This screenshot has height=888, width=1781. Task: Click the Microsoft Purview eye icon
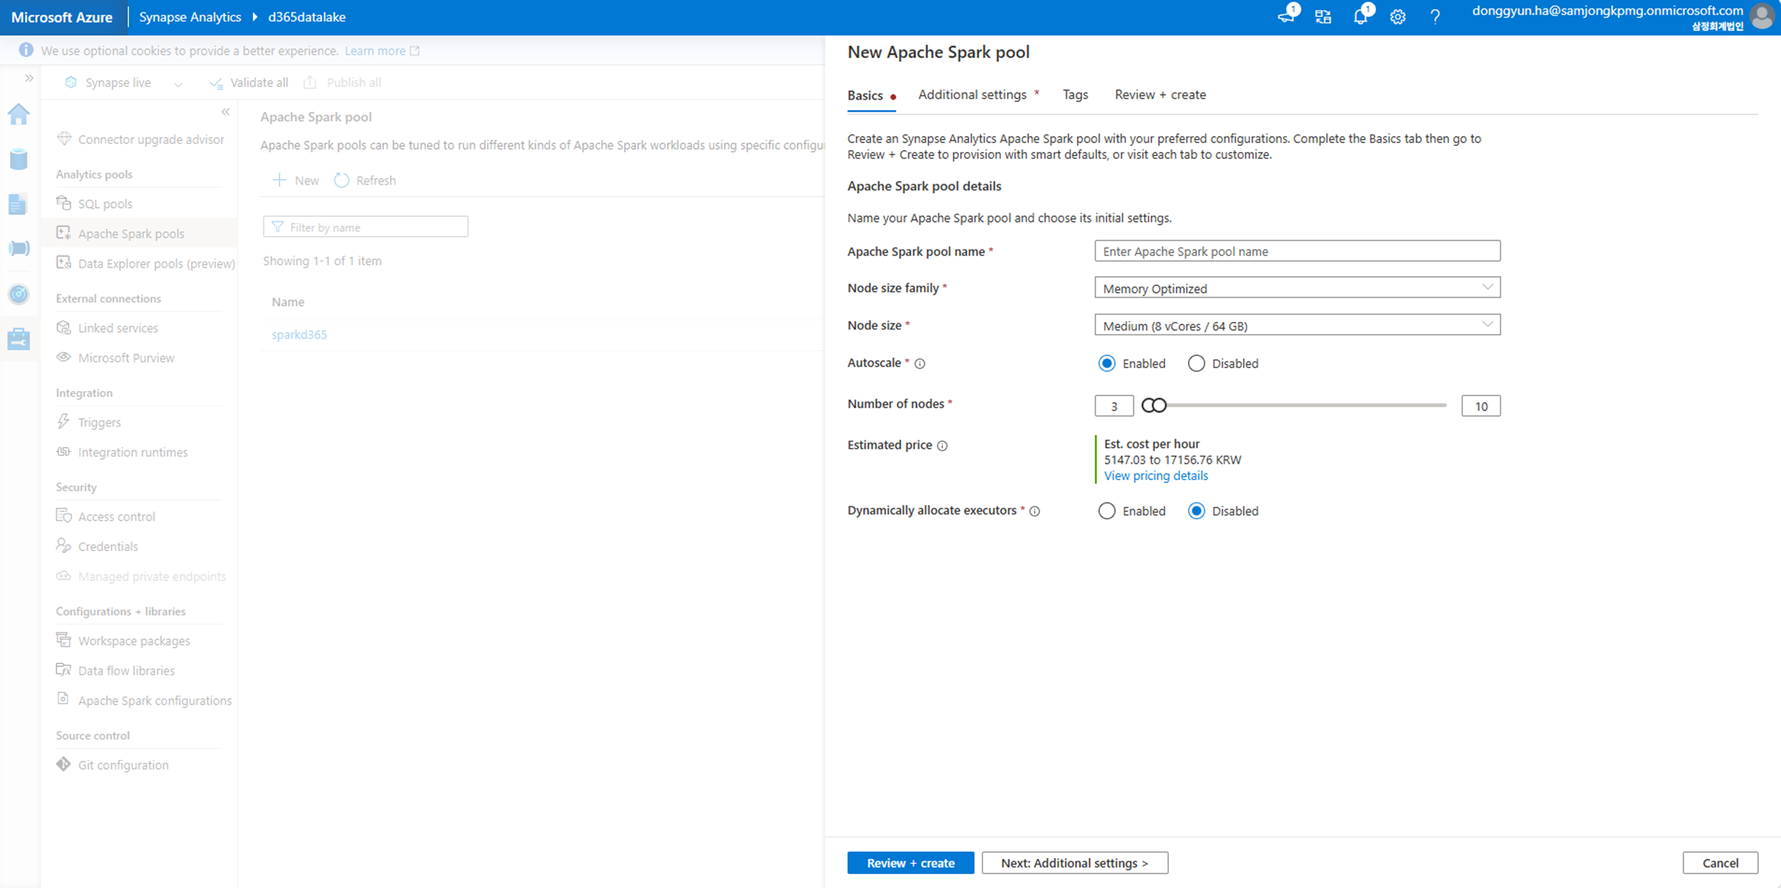[x=63, y=357]
